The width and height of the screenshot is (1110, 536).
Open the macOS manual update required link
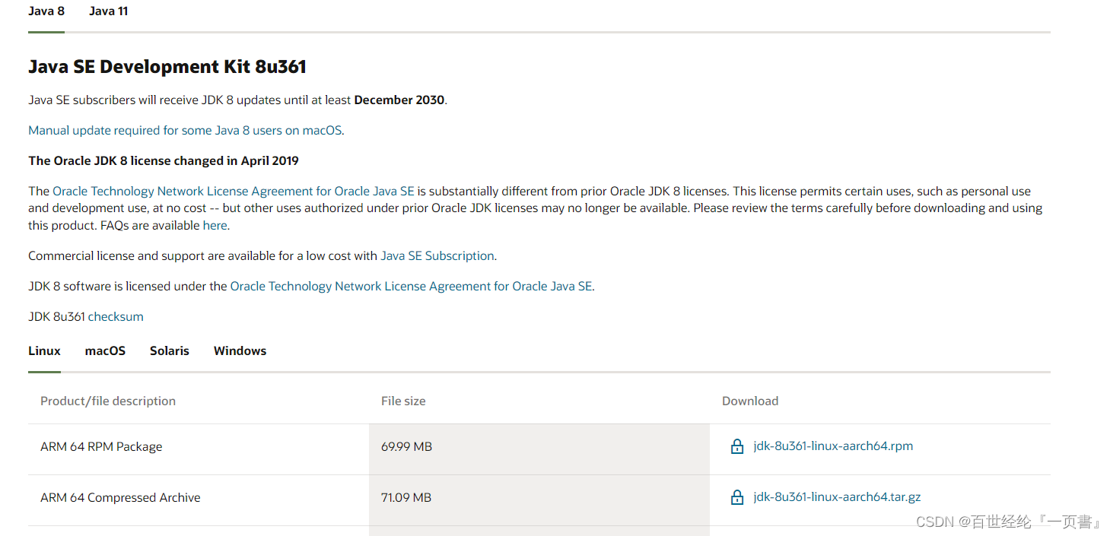coord(185,130)
